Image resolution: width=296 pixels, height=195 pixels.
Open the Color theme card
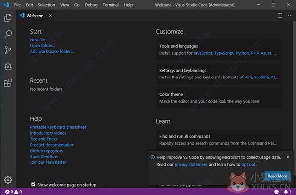tap(219, 98)
